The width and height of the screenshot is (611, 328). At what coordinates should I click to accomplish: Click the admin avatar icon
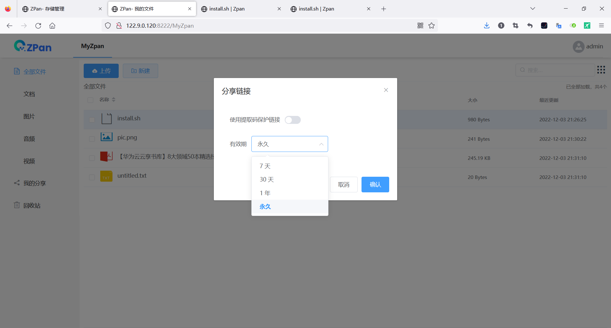click(578, 46)
